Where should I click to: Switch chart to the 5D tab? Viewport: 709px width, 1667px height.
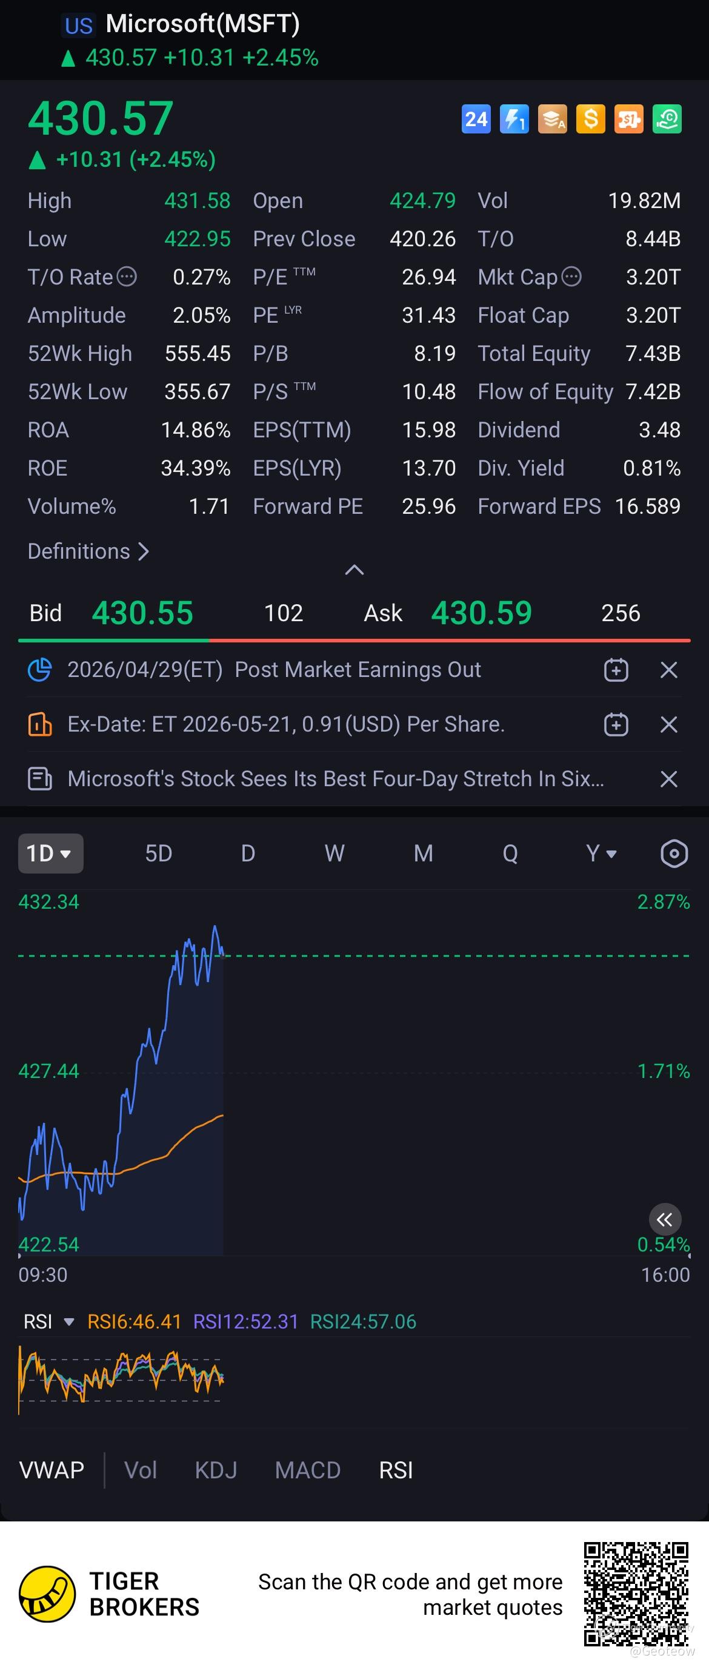tap(158, 854)
